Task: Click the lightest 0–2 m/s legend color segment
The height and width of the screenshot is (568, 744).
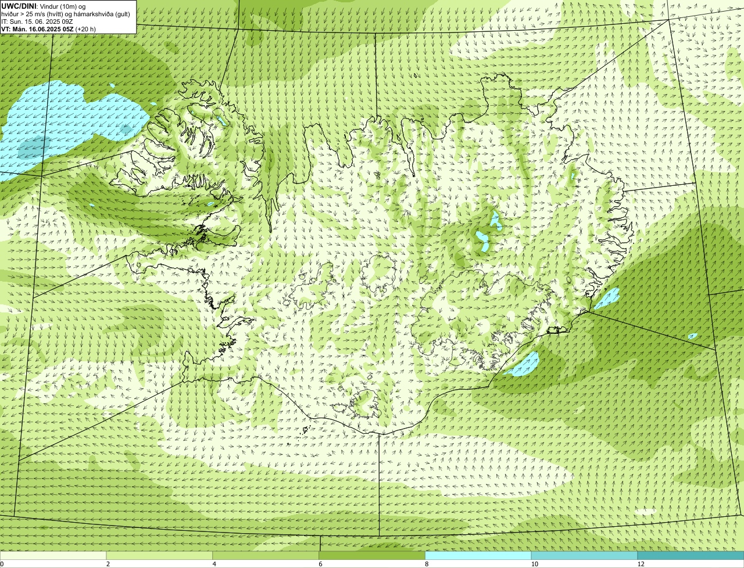Action: pyautogui.click(x=53, y=555)
